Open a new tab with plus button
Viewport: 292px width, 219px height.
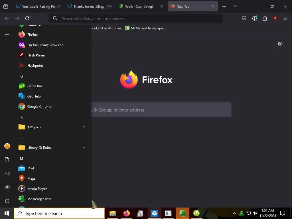[x=224, y=7]
